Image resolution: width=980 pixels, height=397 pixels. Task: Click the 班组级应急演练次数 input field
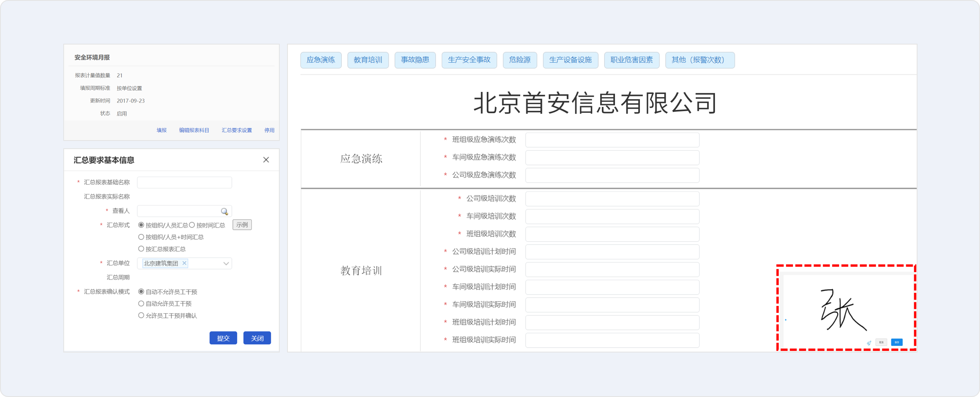(x=612, y=140)
